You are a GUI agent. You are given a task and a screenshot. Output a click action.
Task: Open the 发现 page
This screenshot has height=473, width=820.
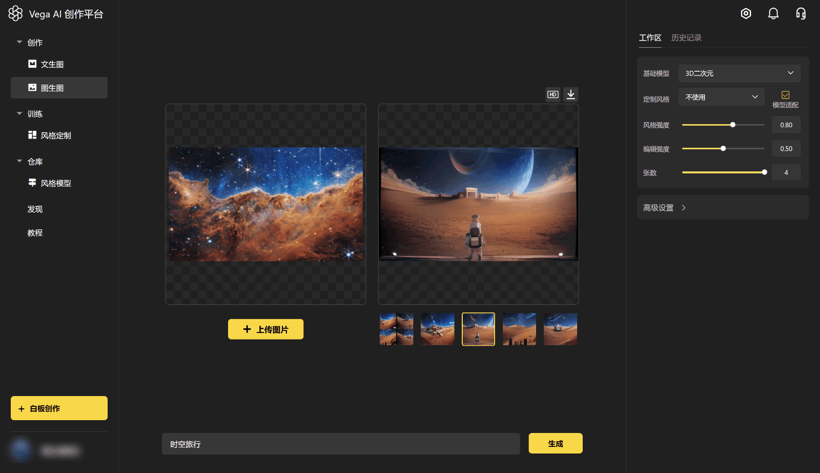point(35,209)
